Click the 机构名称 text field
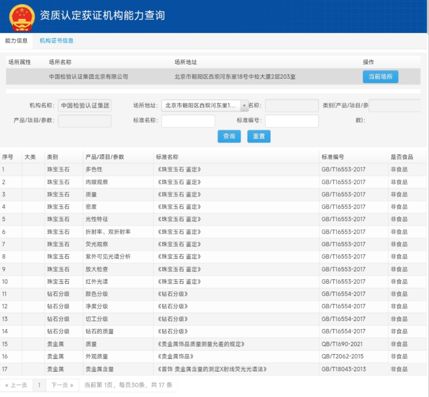This screenshot has width=429, height=397. pyautogui.click(x=85, y=106)
